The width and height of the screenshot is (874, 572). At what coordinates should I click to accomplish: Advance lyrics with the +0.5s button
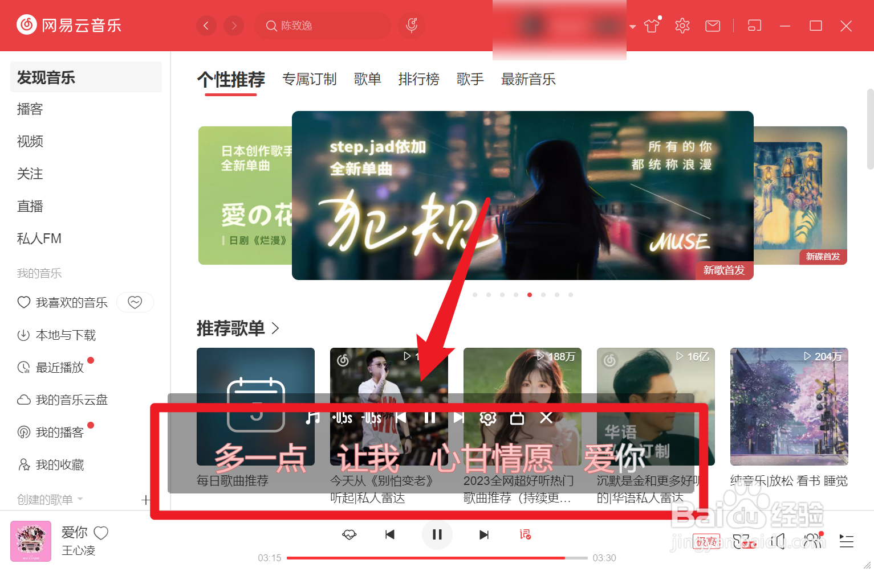342,418
